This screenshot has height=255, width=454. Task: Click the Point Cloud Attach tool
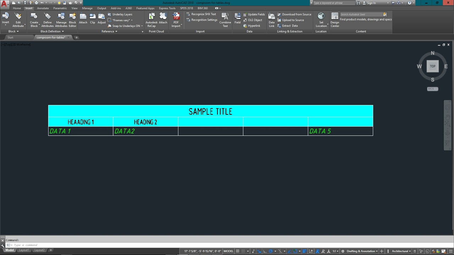163,18
